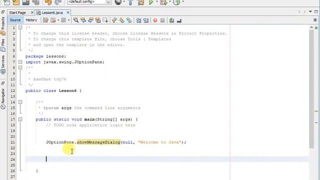Click the text "package lesson6;"

coord(45,56)
